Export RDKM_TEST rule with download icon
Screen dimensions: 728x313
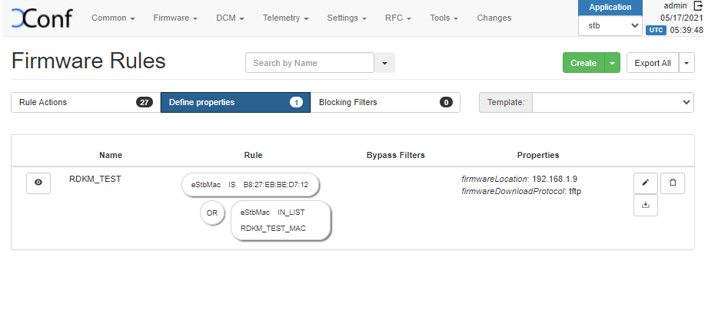click(645, 205)
